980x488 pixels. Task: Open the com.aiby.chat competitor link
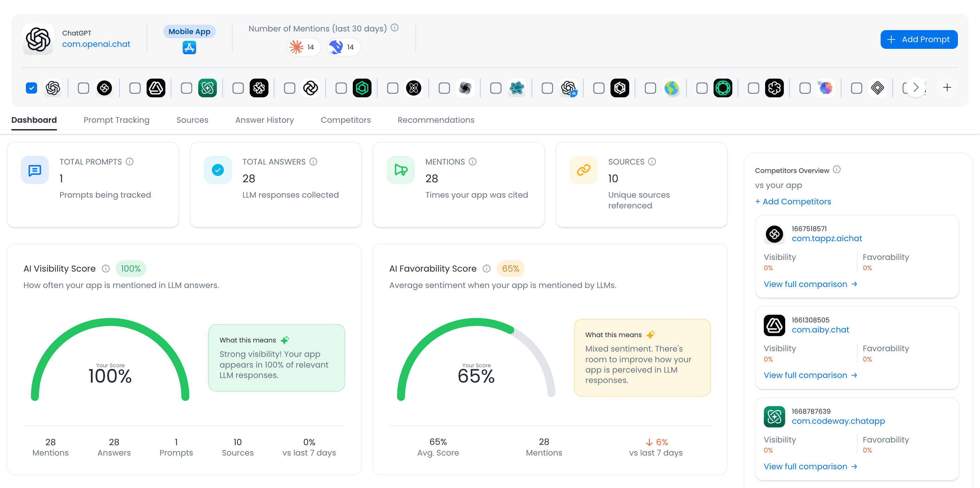coord(820,329)
